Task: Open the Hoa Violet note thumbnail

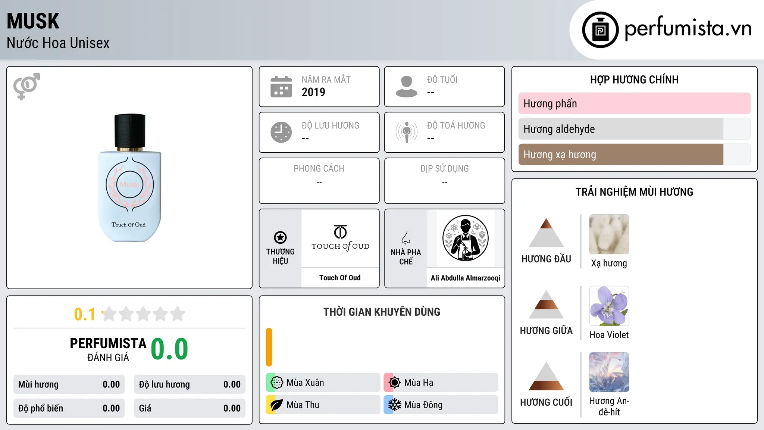Action: pyautogui.click(x=609, y=306)
